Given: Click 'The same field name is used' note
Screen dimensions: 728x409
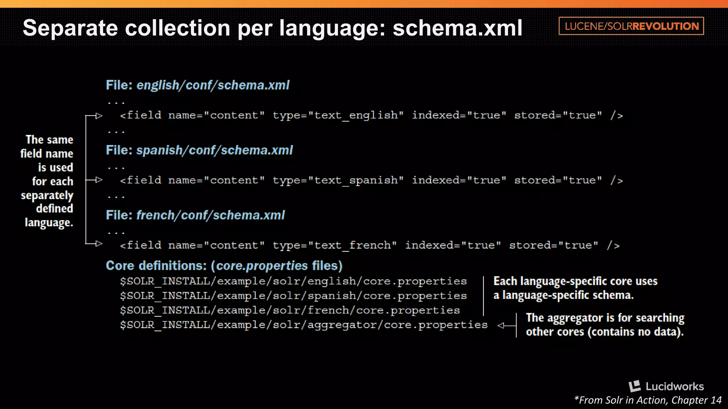Looking at the screenshot, I should [47, 181].
